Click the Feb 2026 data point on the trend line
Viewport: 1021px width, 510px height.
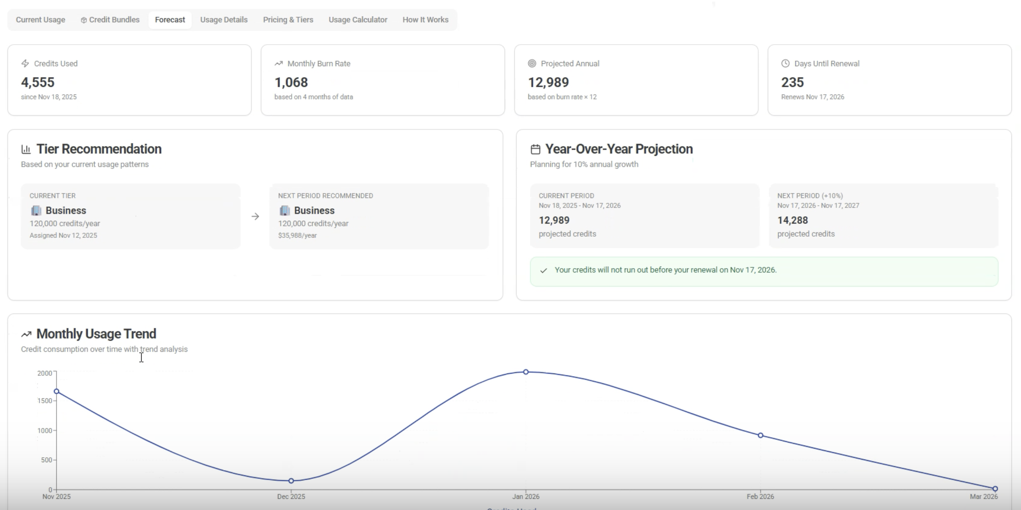[760, 435]
